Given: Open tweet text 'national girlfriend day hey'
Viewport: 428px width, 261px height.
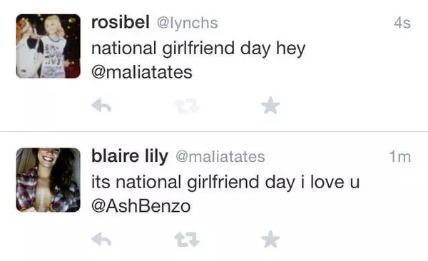Looking at the screenshot, I should [x=198, y=48].
